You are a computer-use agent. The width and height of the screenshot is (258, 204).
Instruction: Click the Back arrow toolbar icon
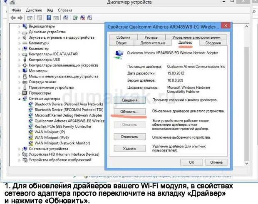(13, 17)
